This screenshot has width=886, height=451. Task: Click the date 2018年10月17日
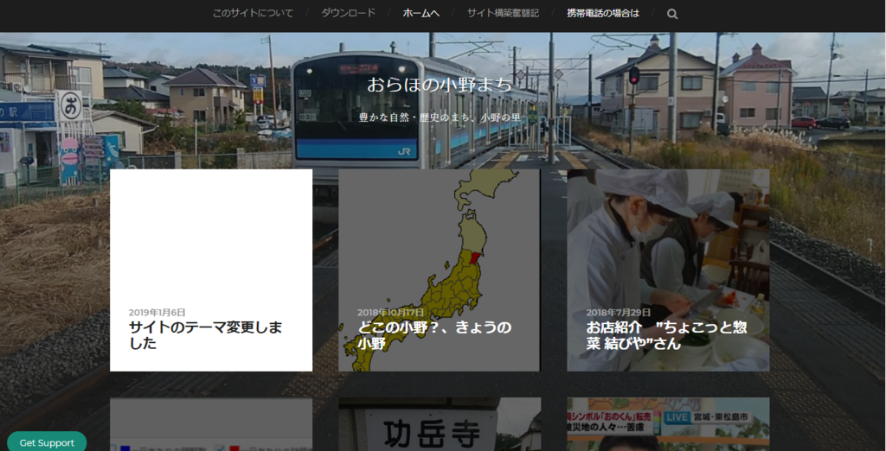coord(390,312)
